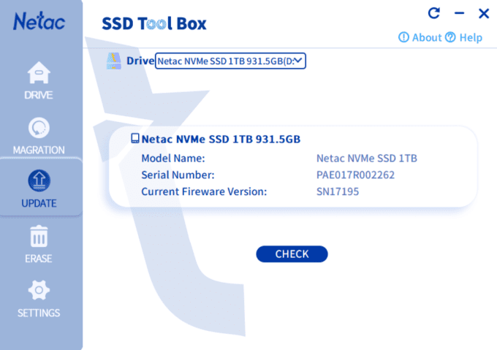Click the small SSD icon in info card

tap(135, 138)
